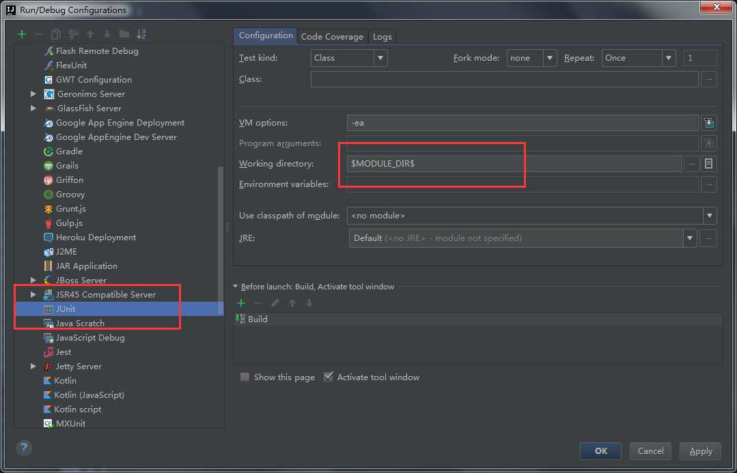Switch to the Code Coverage tab
737x473 pixels.
tap(333, 37)
